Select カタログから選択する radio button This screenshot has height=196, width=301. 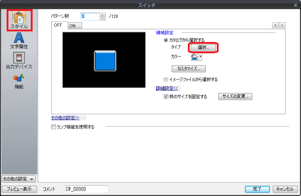click(x=166, y=40)
